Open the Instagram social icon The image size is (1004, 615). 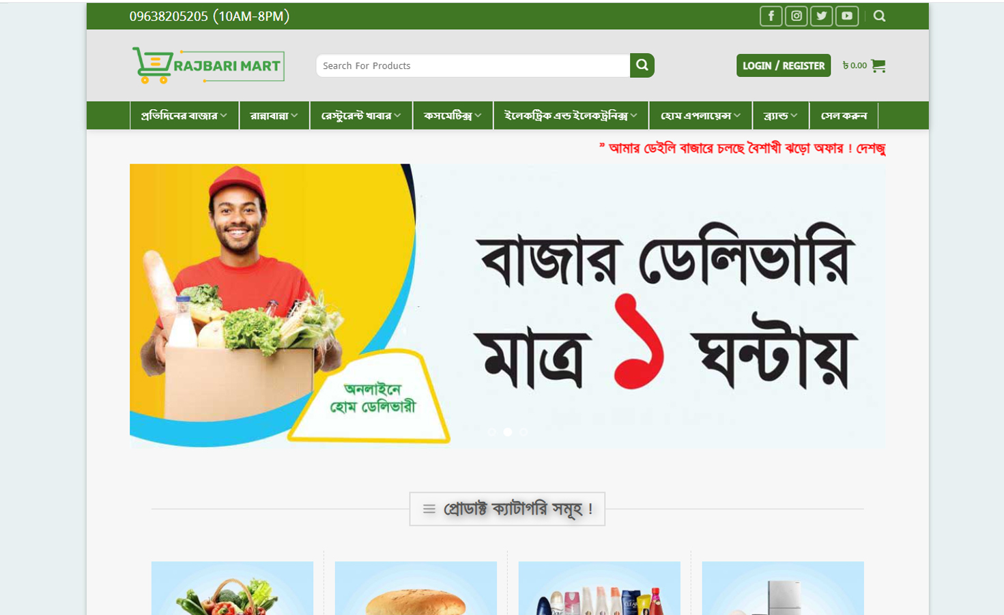(796, 16)
